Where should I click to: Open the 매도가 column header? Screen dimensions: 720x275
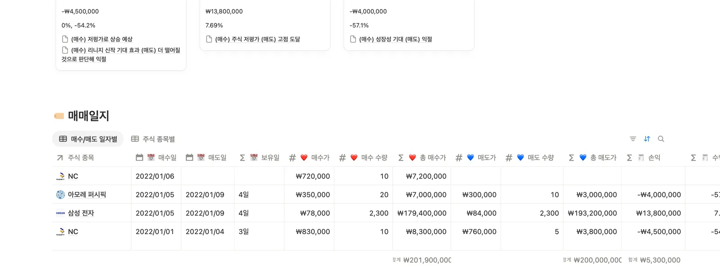click(476, 158)
